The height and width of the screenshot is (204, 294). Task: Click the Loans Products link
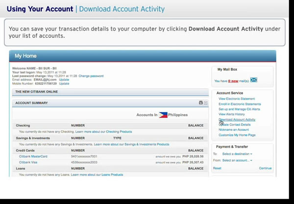[x=112, y=175]
